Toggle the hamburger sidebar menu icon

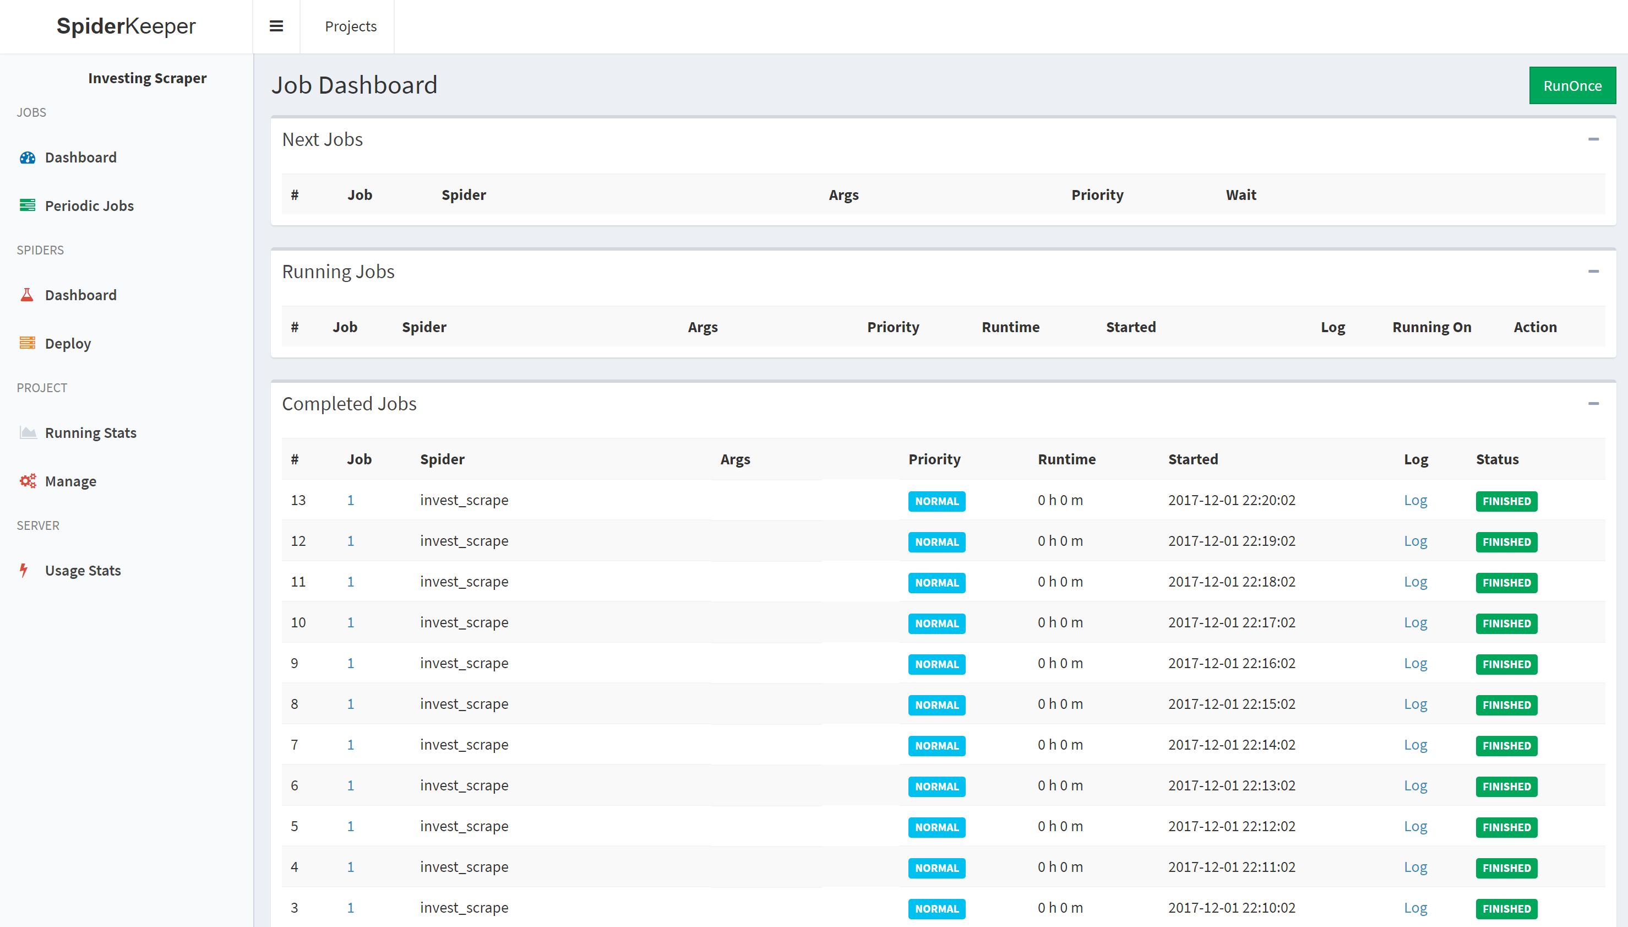(276, 26)
